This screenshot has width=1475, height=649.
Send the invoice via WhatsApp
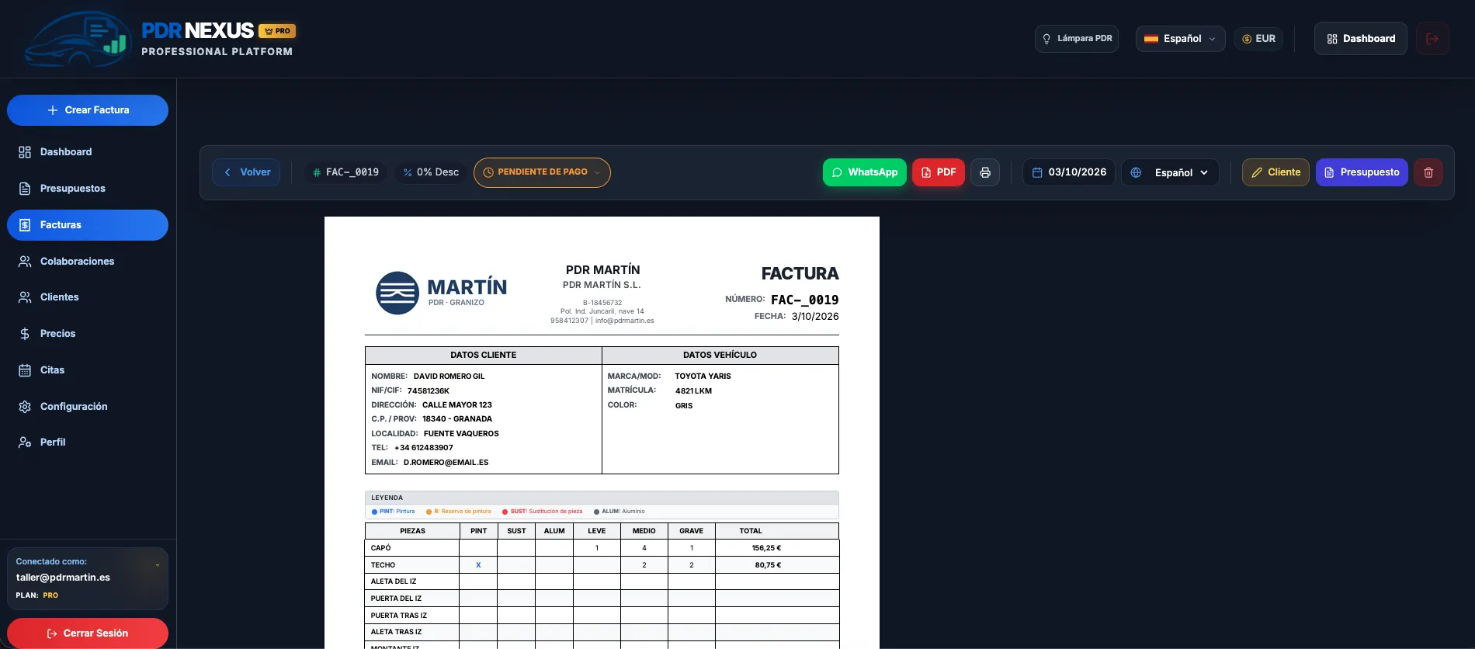point(864,172)
